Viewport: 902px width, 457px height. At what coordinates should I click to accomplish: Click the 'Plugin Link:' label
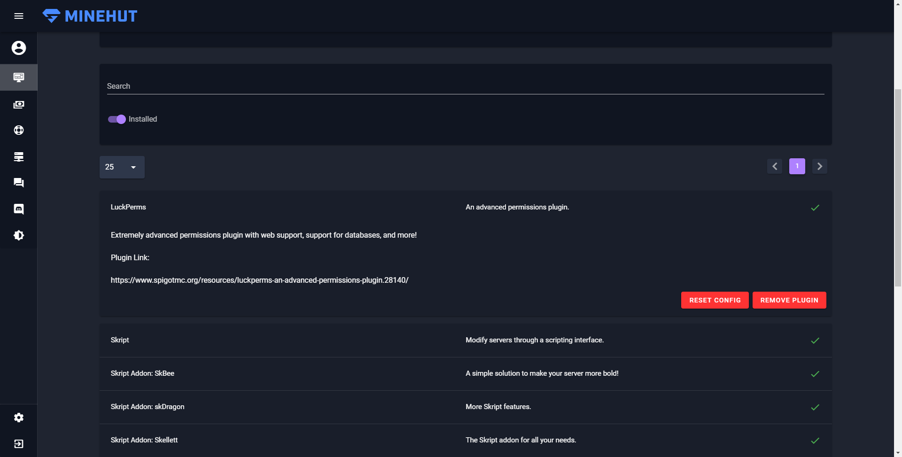pos(130,257)
